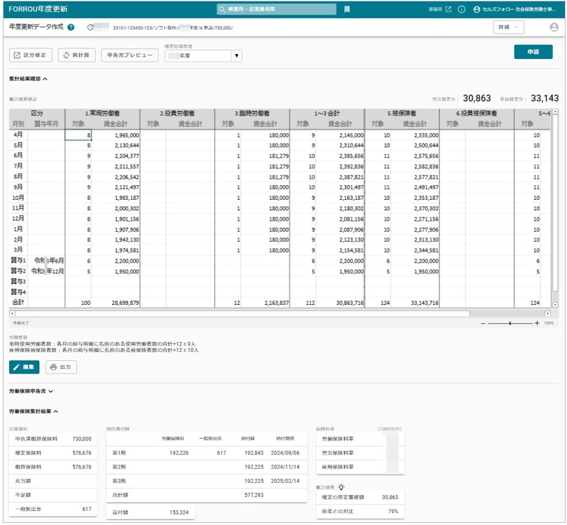Click the horizontal scrollbar left arrow
This screenshot has width=567, height=525.
[12, 313]
